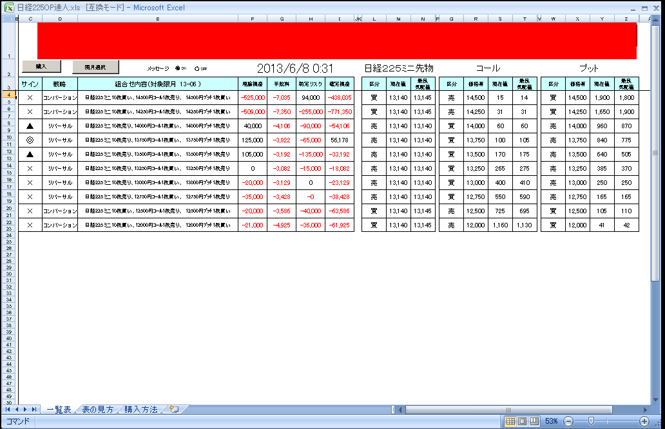Image resolution: width=665 pixels, height=429 pixels.
Task: Insert a new worksheet with the tab icon
Action: [x=175, y=410]
